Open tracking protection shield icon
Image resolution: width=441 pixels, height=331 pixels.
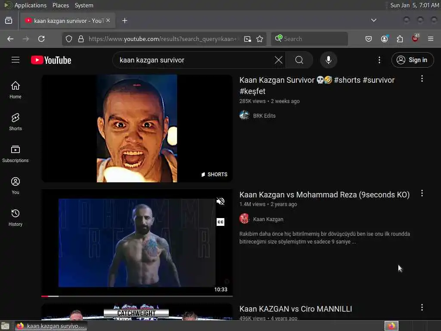(69, 39)
